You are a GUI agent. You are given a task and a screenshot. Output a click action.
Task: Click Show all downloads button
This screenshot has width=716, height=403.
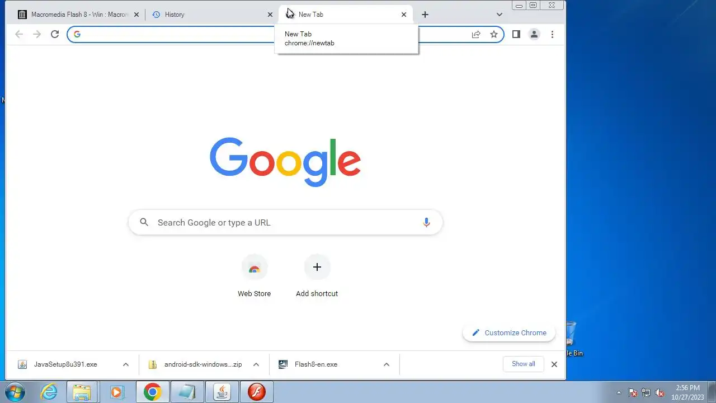(x=524, y=364)
